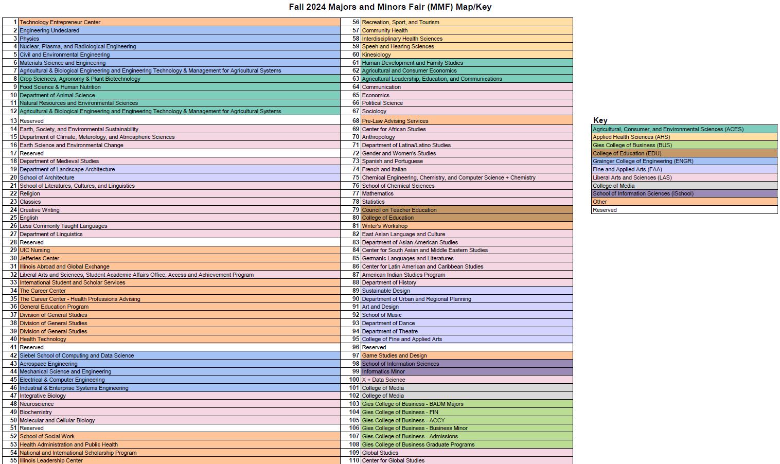
Task: Select 'School of Social Work' row
Action: [179, 436]
